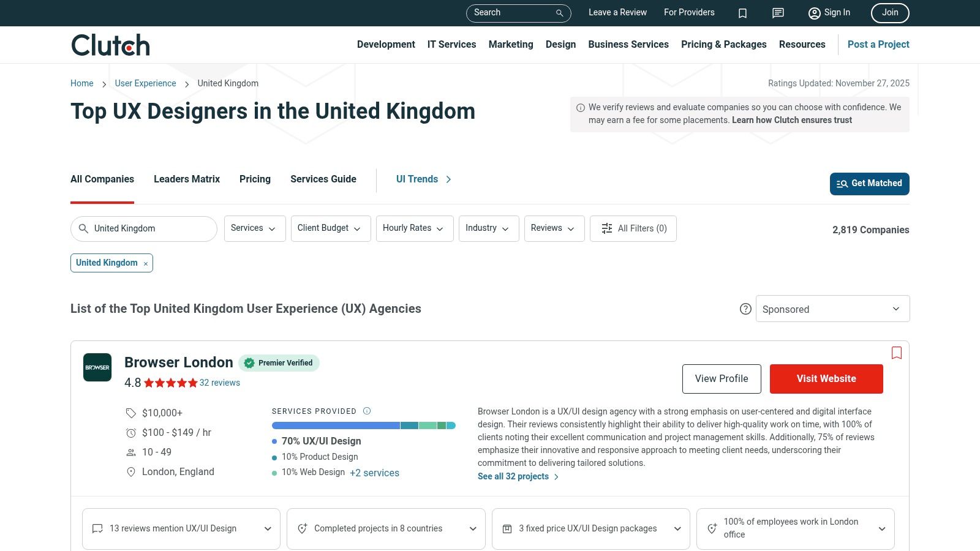Remove the United Kingdom filter tag
The height and width of the screenshot is (551, 980).
146,264
